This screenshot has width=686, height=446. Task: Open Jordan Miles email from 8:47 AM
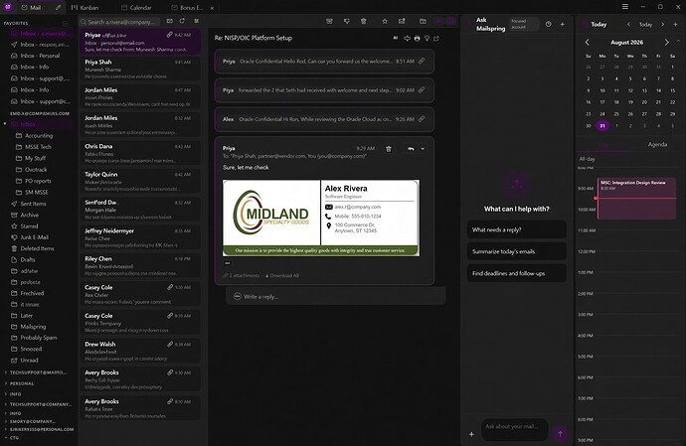pyautogui.click(x=139, y=96)
